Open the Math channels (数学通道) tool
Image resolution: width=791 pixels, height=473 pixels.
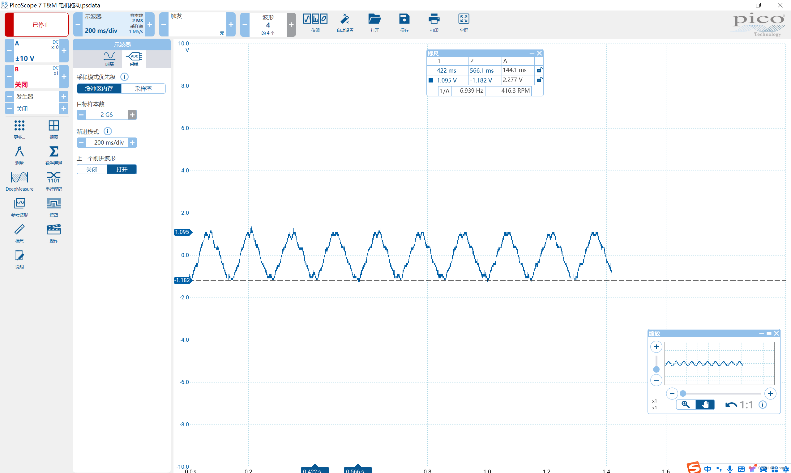(x=53, y=152)
